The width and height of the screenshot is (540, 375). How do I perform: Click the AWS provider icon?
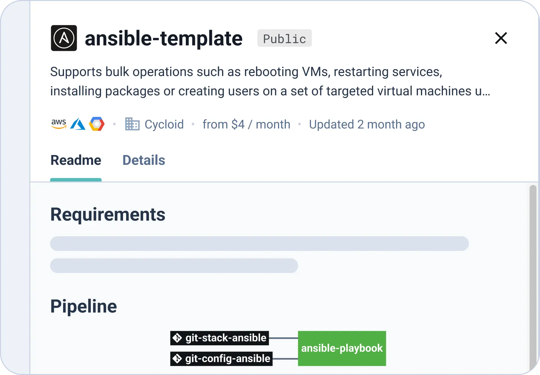(x=58, y=124)
